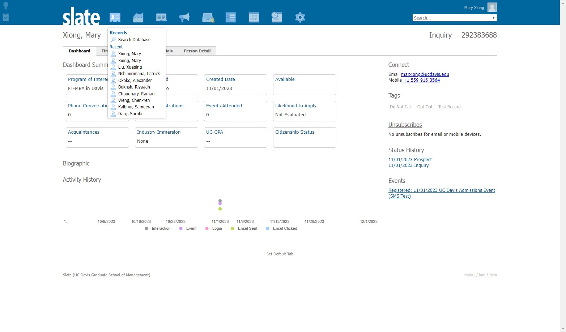
Task: Open the Queries and Reports chart icon
Action: pyautogui.click(x=138, y=17)
